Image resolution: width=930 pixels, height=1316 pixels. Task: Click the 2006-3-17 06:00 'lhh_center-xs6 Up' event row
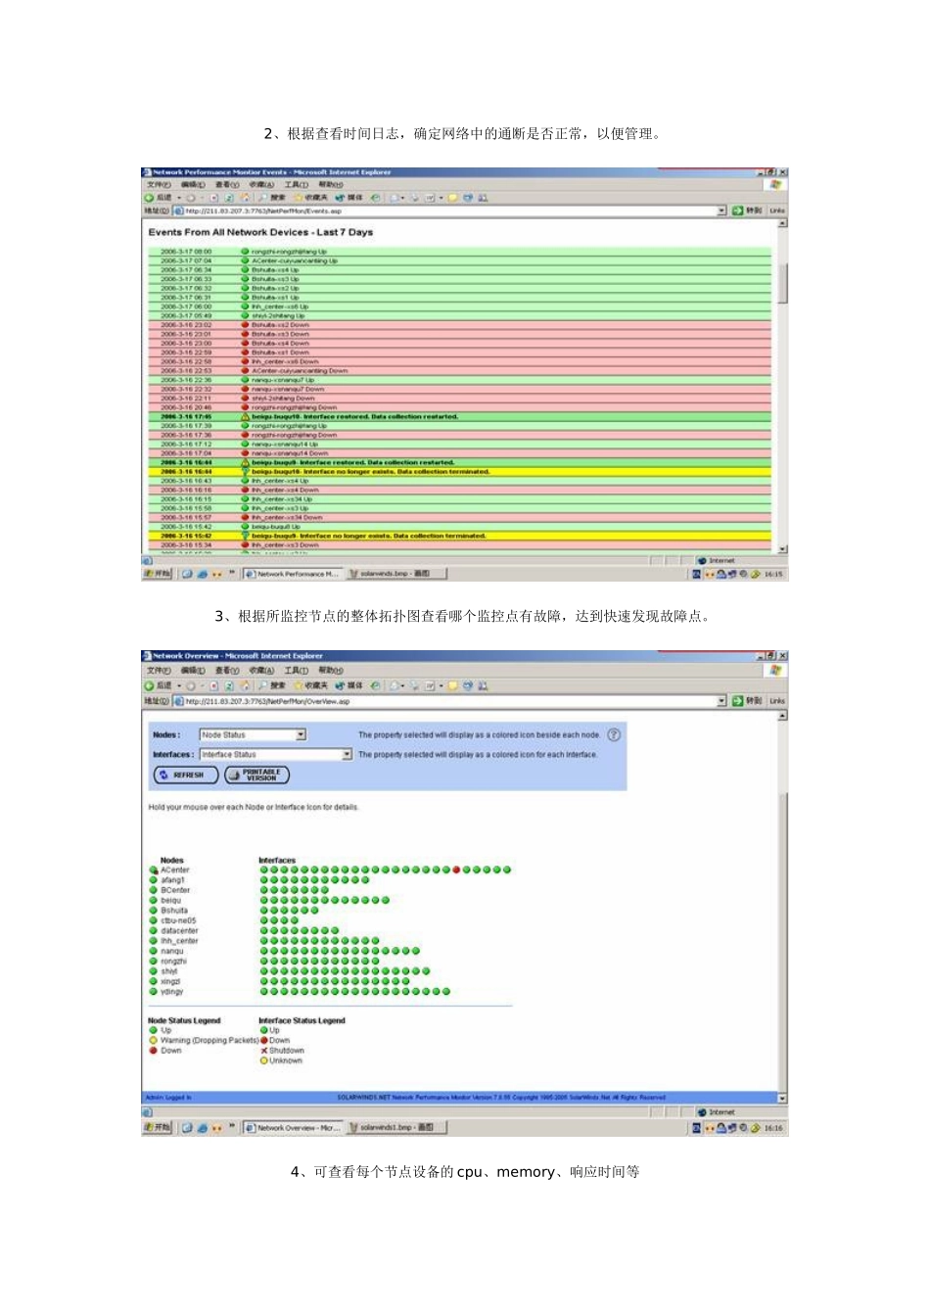coord(459,306)
